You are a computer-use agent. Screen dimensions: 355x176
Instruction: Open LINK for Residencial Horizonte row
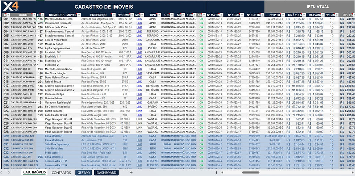[139, 23]
